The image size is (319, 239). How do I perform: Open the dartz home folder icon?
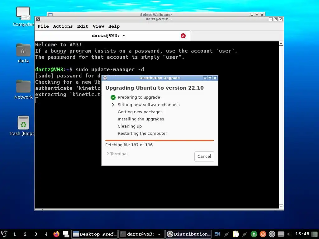tap(23, 53)
